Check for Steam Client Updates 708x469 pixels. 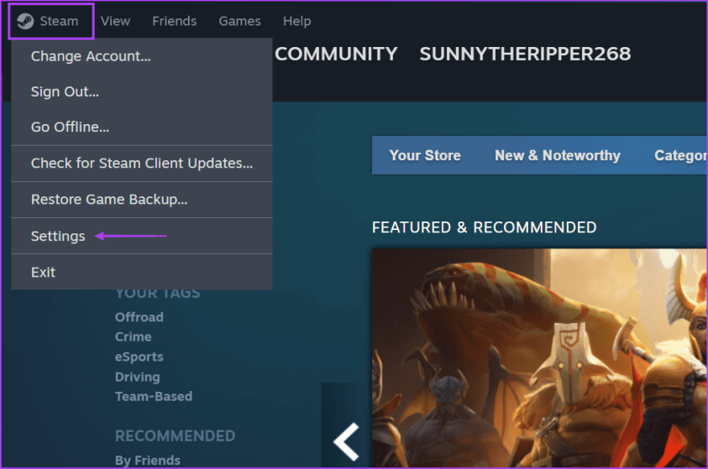click(142, 164)
